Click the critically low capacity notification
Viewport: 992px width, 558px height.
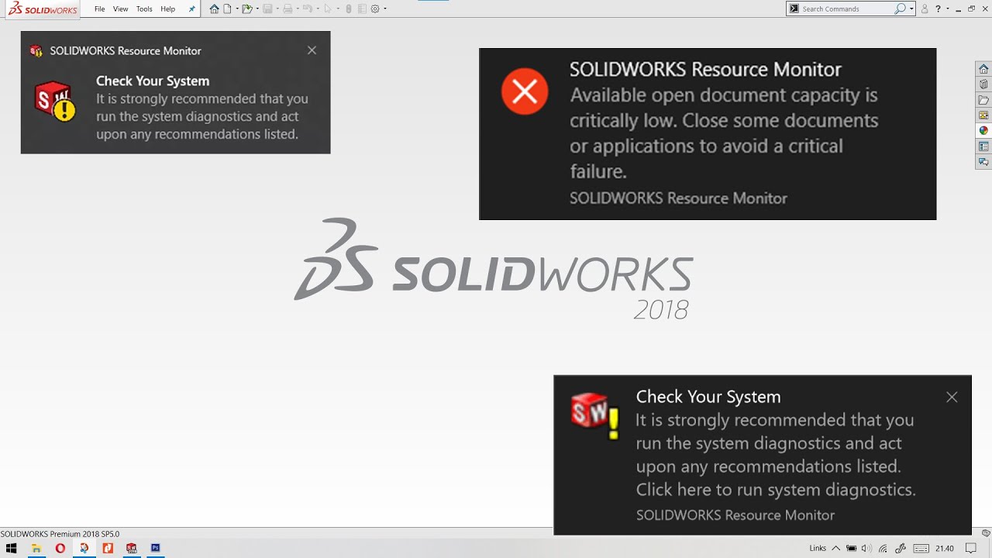[x=708, y=134]
